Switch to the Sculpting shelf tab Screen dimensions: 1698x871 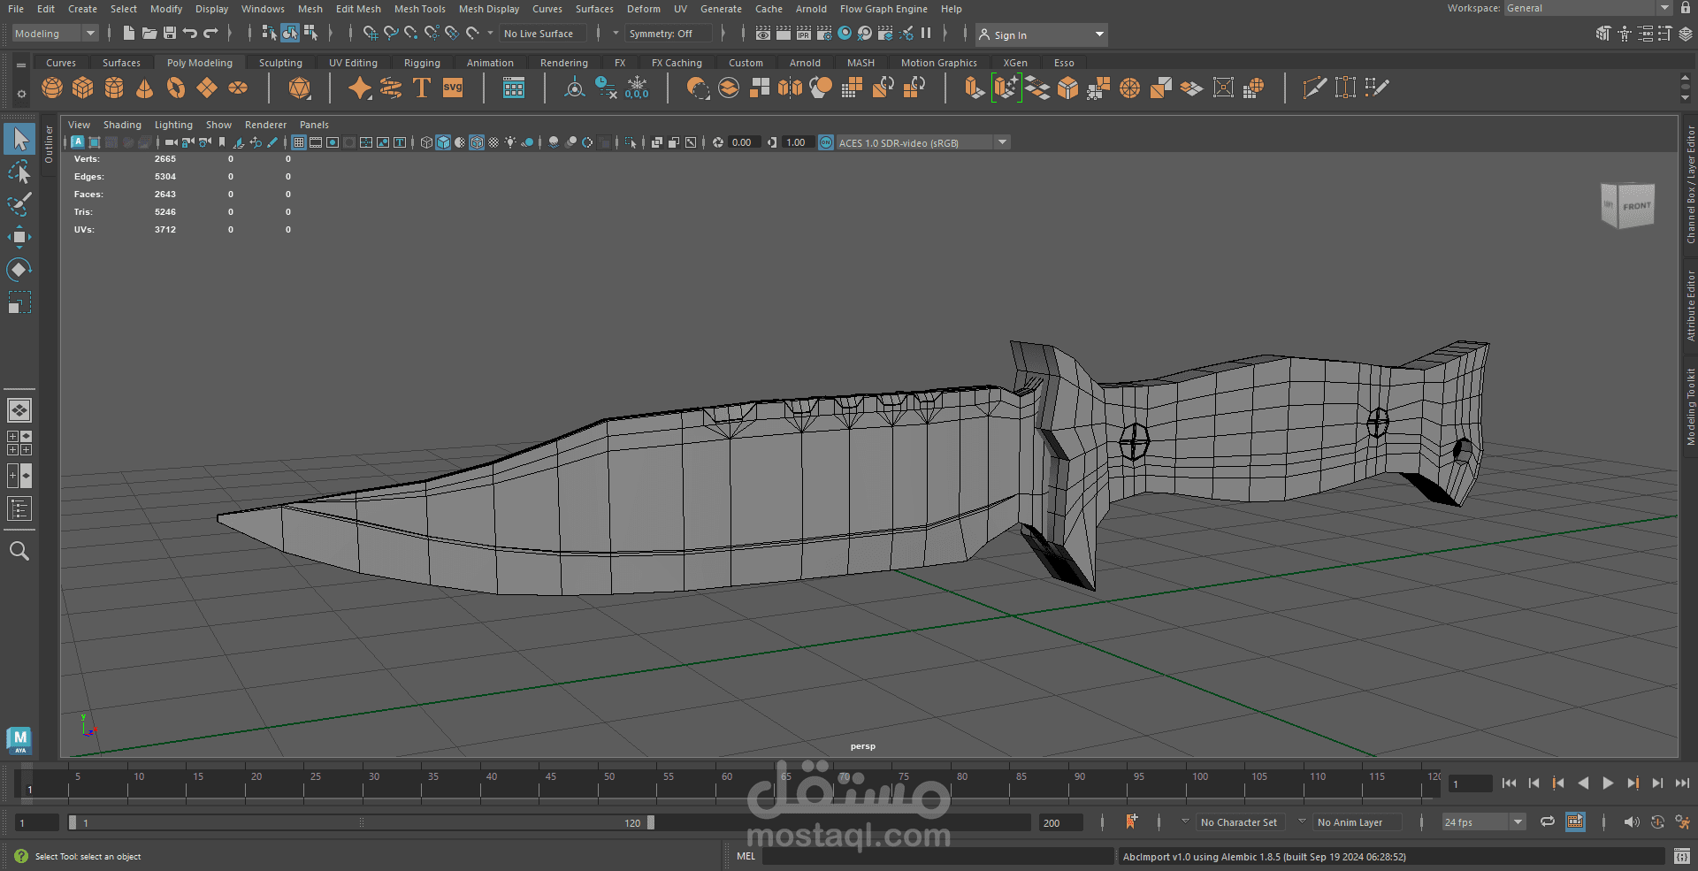click(280, 63)
